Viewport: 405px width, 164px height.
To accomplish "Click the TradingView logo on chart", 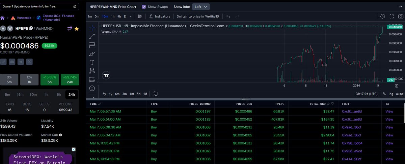I will pyautogui.click(x=106, y=75).
